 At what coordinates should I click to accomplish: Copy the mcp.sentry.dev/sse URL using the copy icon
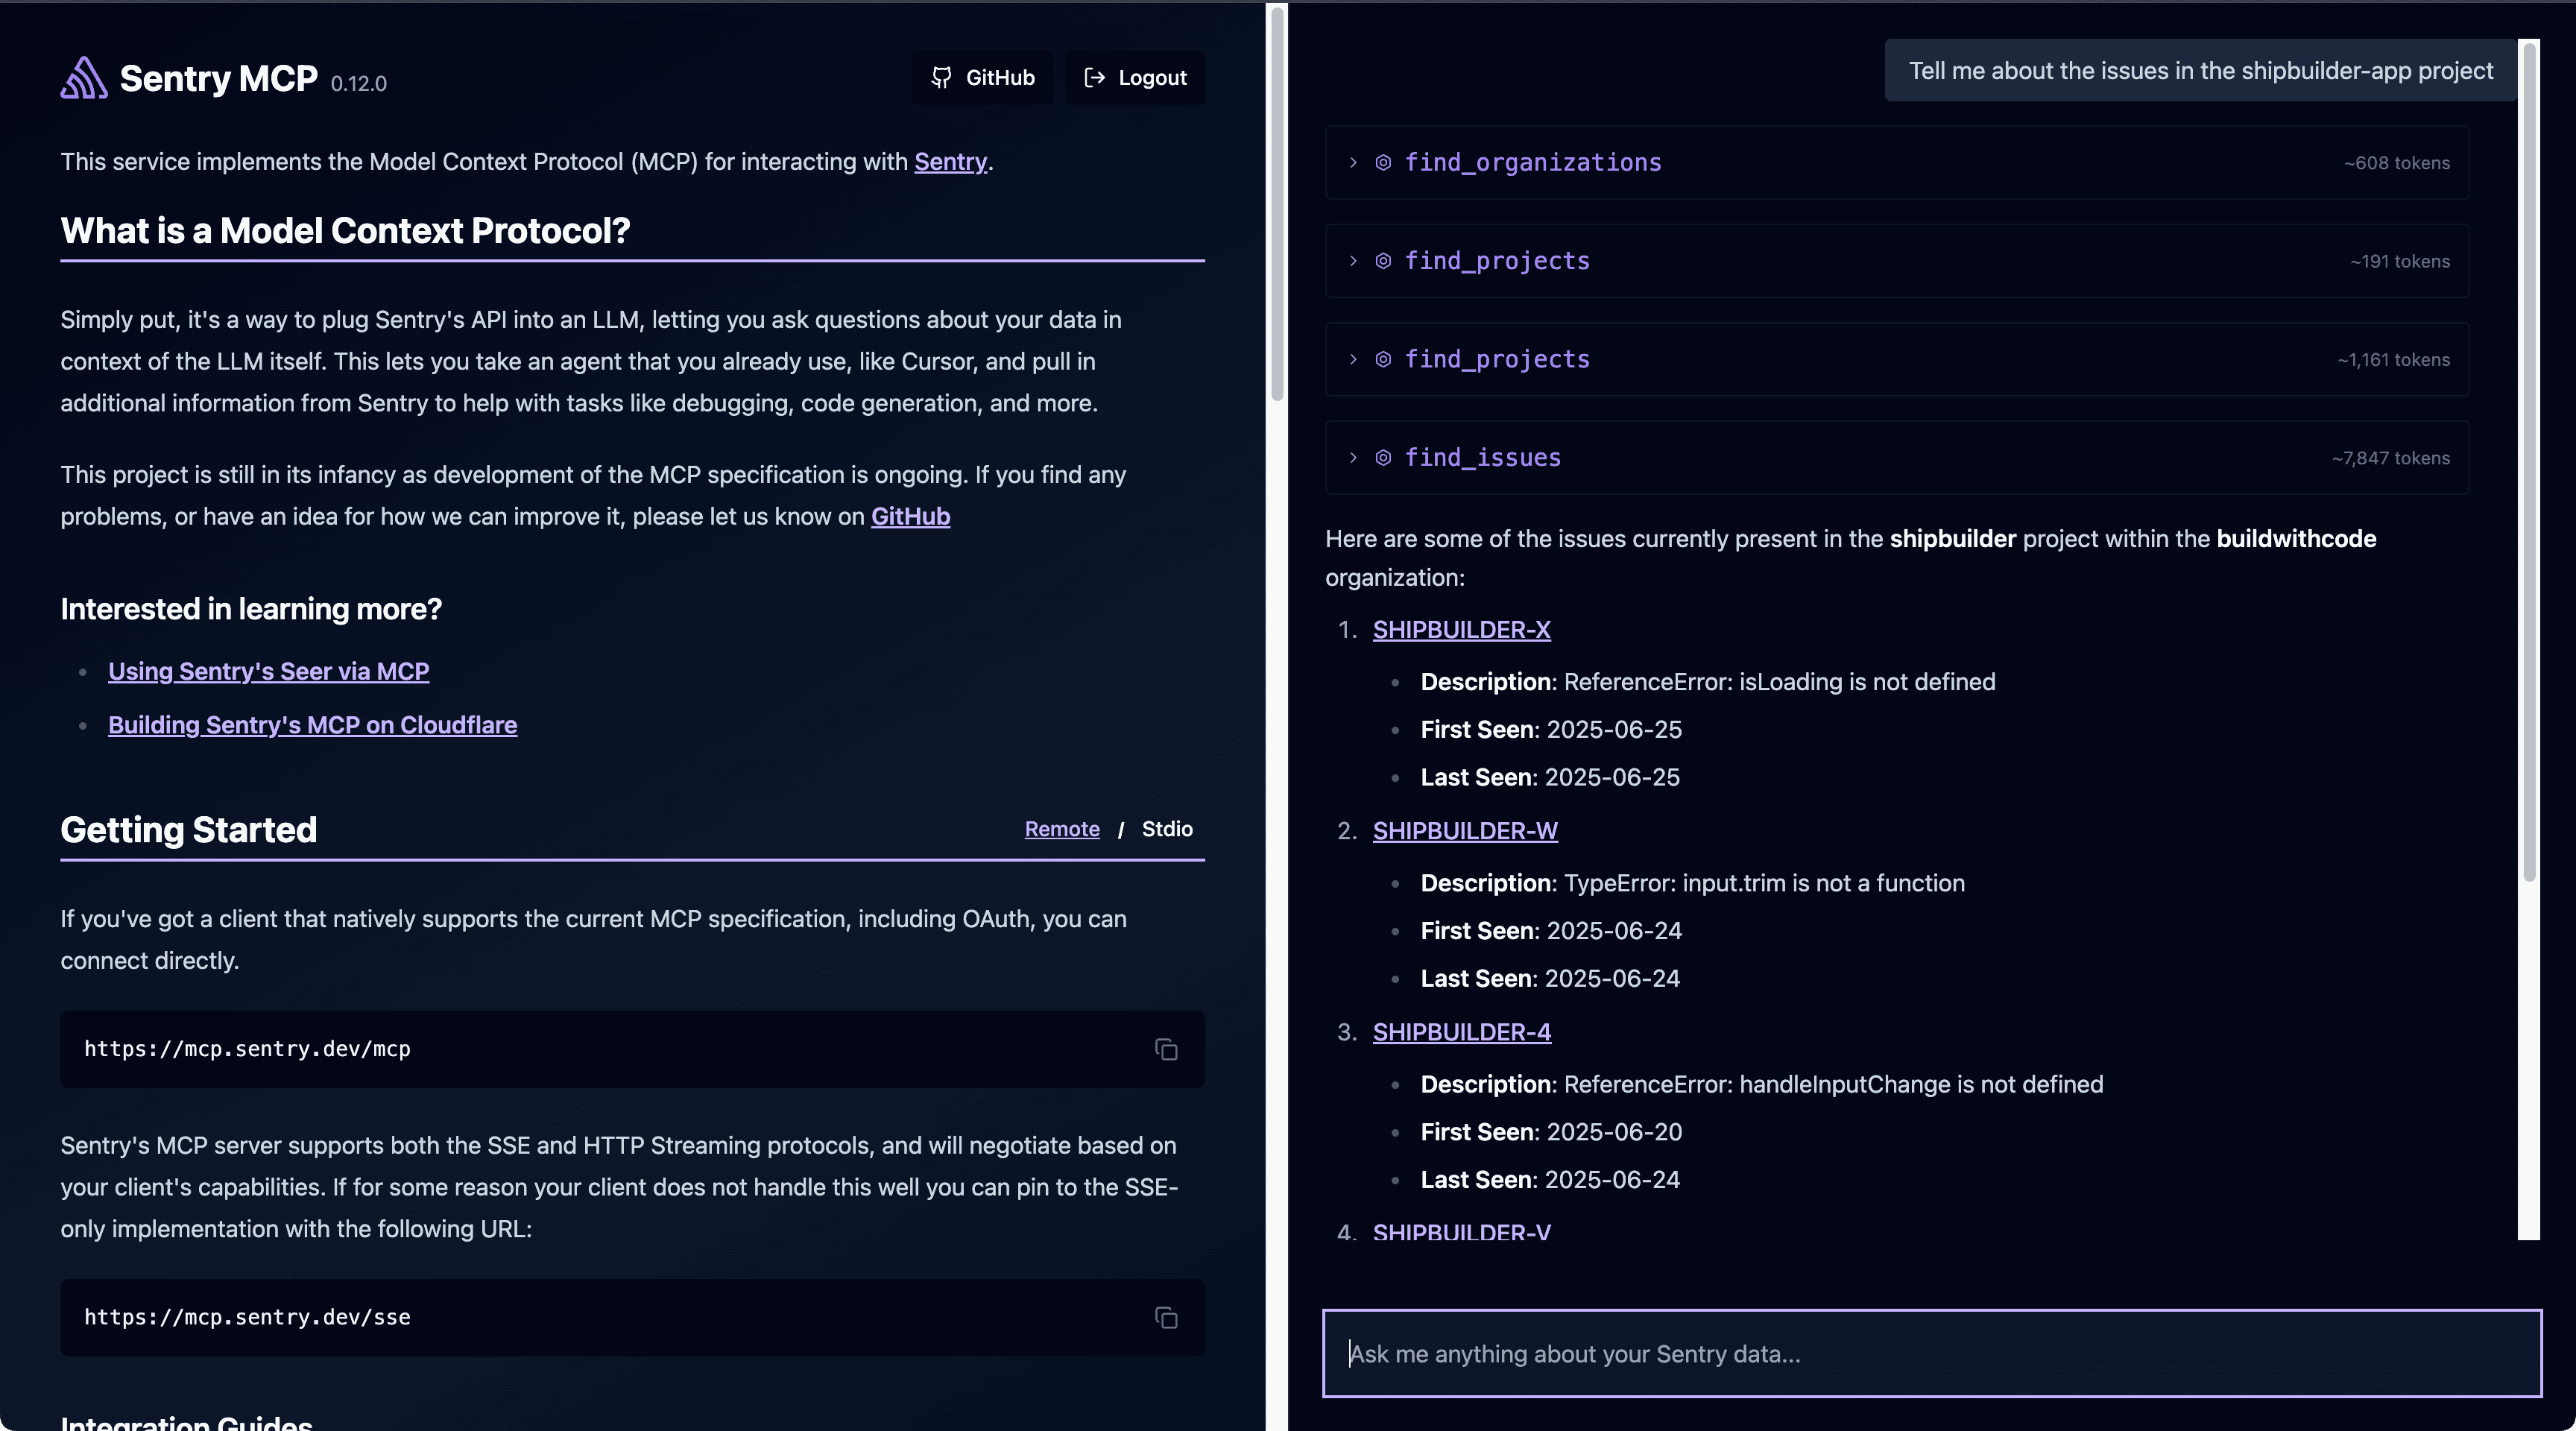coord(1166,1318)
